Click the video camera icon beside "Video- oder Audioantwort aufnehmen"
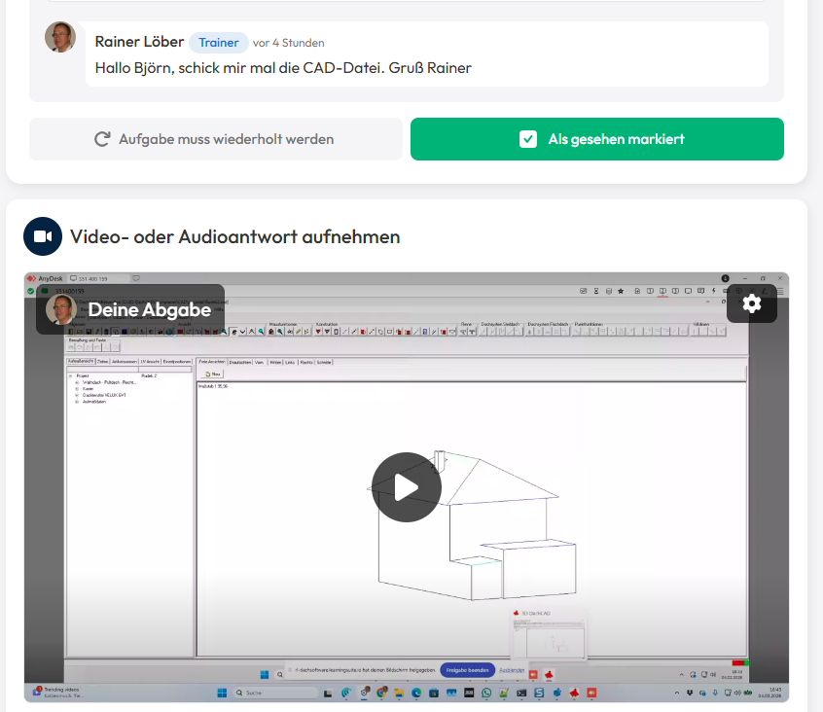Image resolution: width=823 pixels, height=712 pixels. [40, 235]
